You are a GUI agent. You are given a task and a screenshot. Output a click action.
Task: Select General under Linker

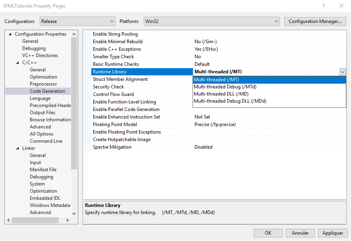[38, 155]
